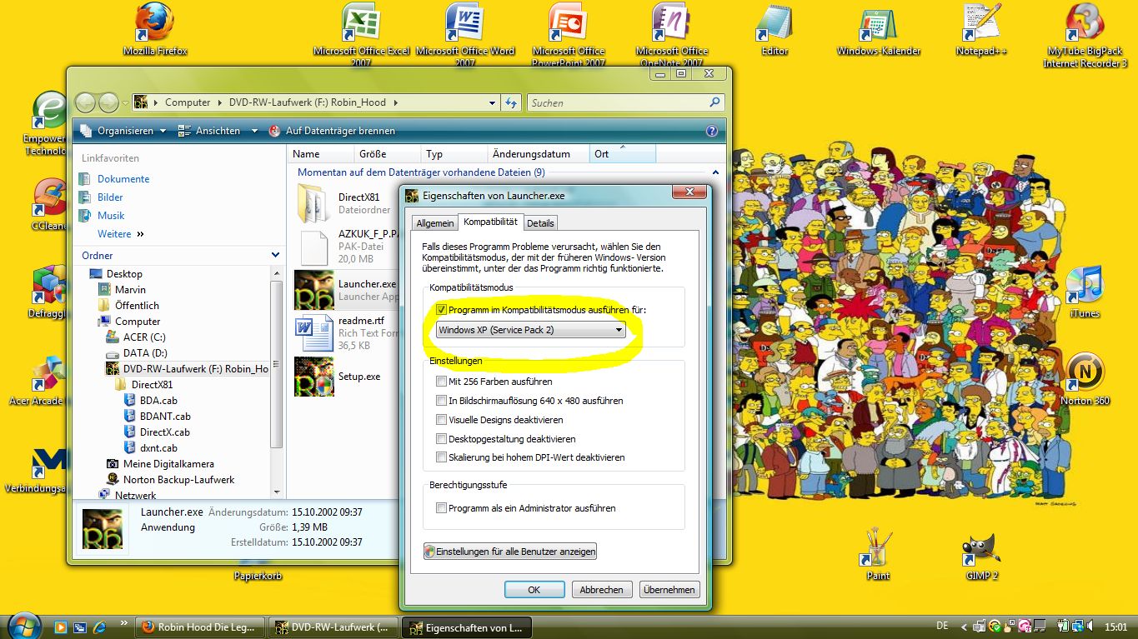Click the Explorer back arrow button
The image size is (1138, 639).
[x=85, y=102]
